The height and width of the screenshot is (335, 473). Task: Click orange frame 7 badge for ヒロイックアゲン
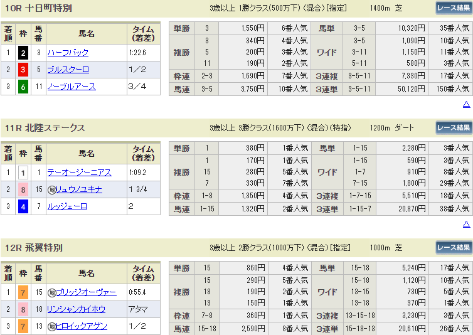(x=23, y=326)
